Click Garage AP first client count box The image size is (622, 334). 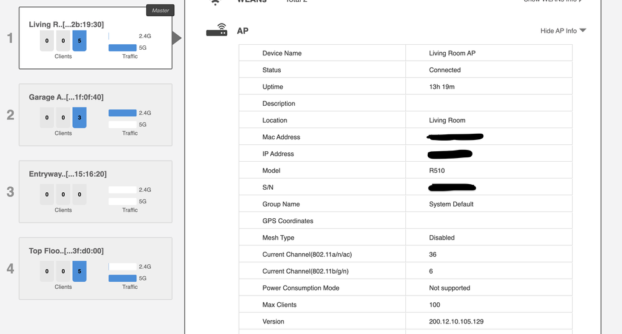47,118
